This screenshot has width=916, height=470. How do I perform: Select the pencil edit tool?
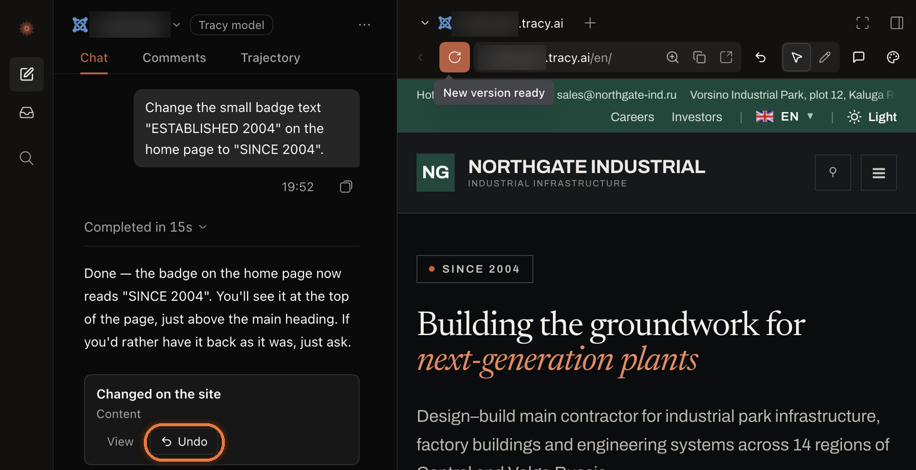(x=825, y=58)
